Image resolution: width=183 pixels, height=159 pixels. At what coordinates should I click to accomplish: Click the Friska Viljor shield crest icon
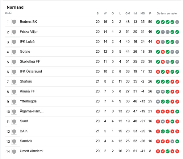[14, 32]
